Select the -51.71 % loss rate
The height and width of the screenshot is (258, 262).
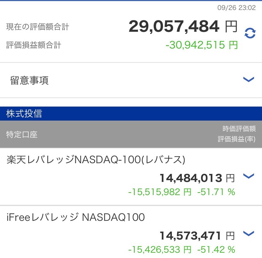click(x=216, y=192)
